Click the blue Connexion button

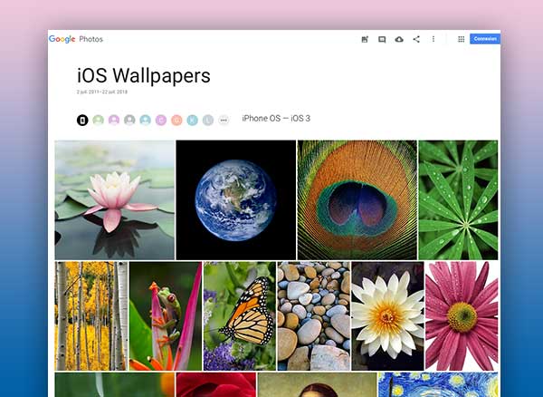(x=485, y=39)
